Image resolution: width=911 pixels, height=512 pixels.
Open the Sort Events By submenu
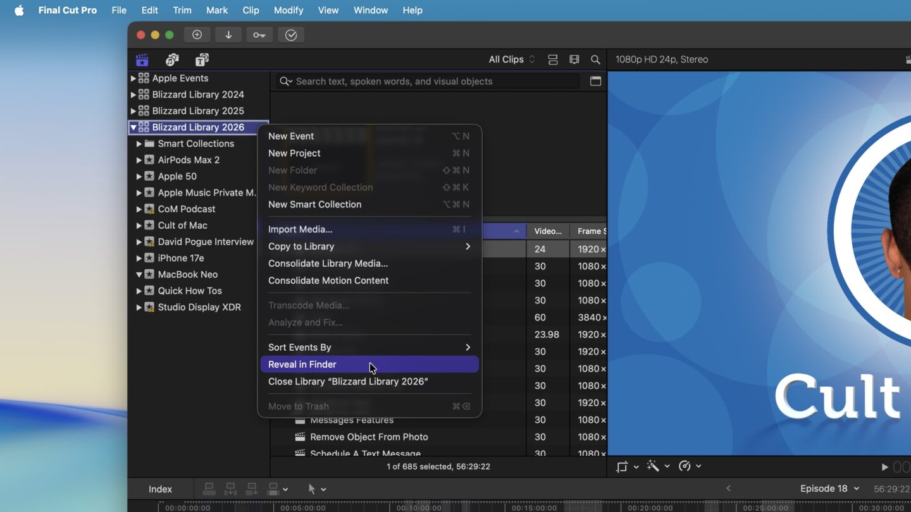pos(369,347)
